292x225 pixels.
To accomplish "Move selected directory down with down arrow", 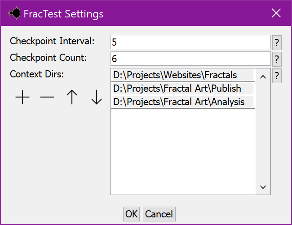I will pyautogui.click(x=97, y=97).
